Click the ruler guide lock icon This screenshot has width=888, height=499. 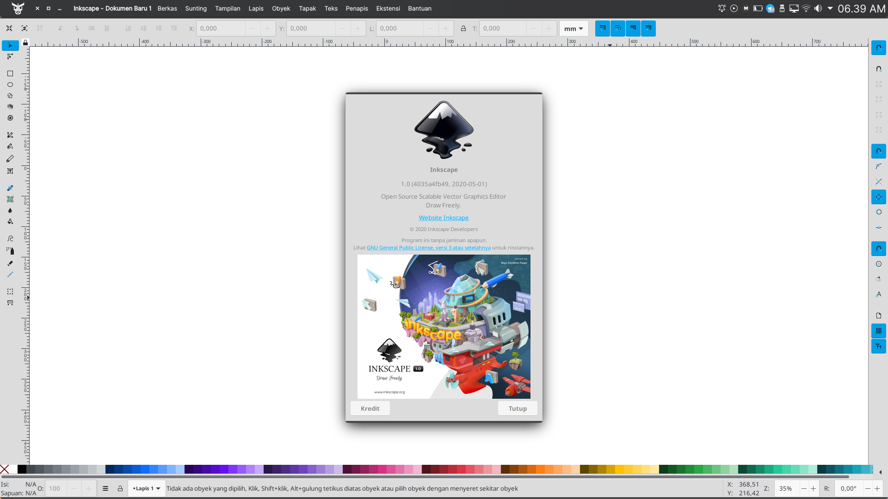25,43
